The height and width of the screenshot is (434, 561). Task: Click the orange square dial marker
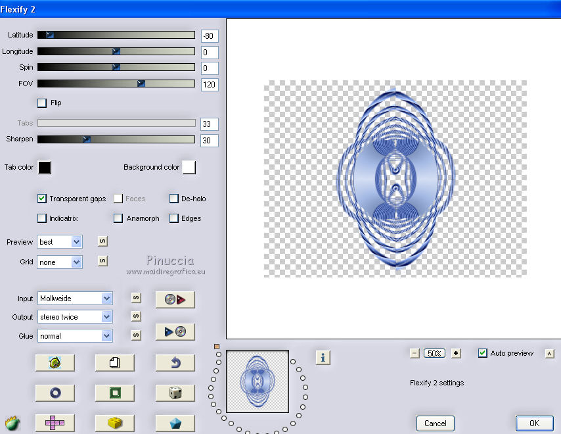tap(217, 347)
